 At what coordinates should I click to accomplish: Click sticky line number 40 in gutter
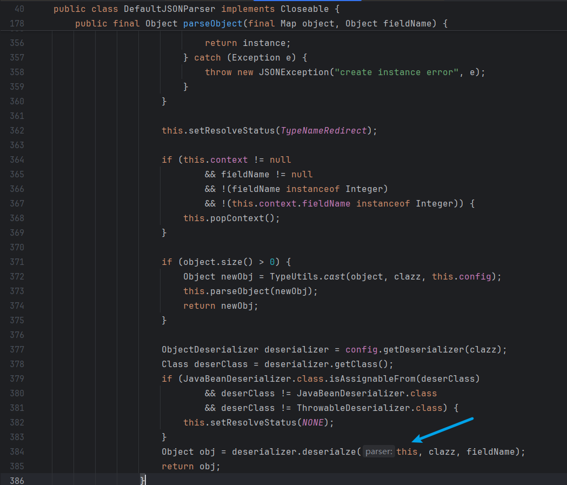coord(19,9)
